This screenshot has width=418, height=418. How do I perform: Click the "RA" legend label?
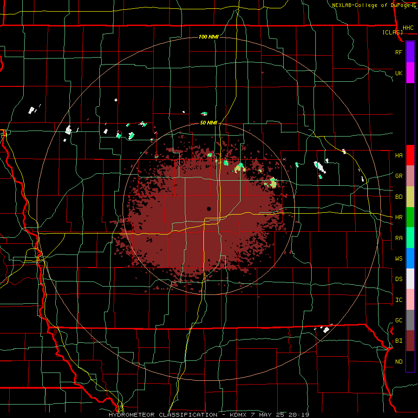tap(398, 238)
